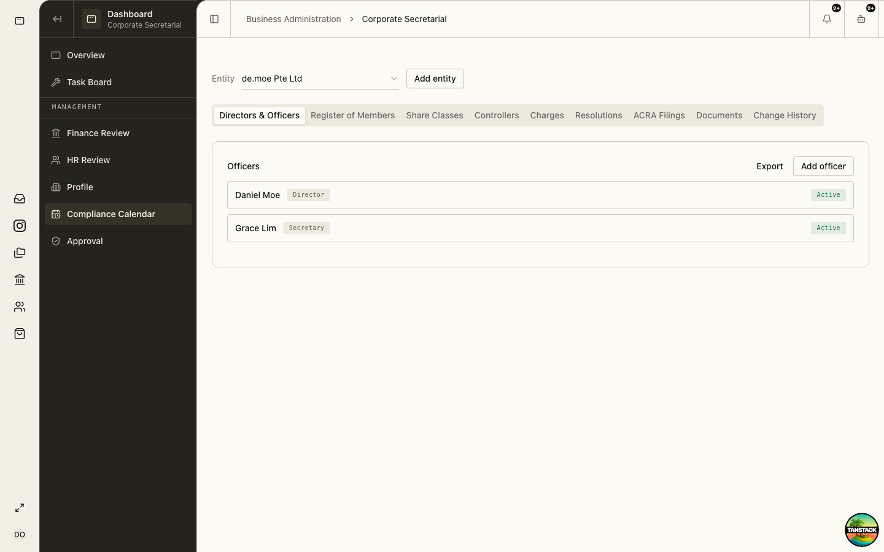Click the users icon in left rail
884x552 pixels.
pos(20,307)
